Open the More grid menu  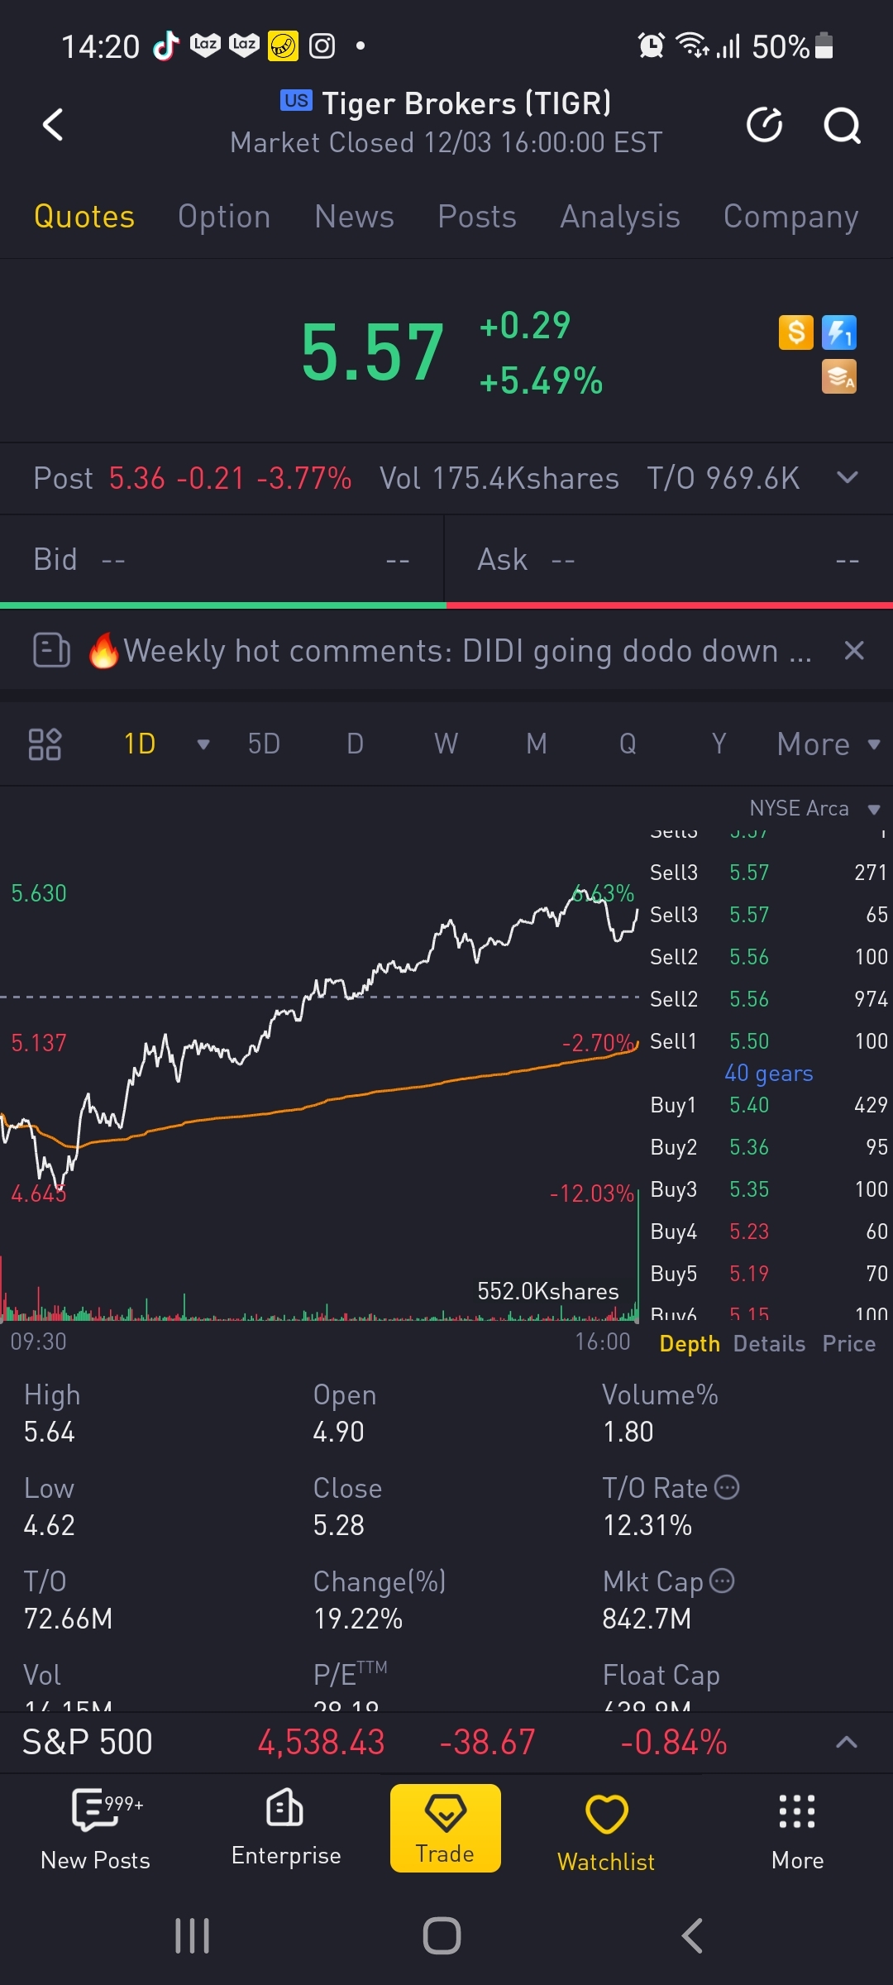[x=797, y=1830]
